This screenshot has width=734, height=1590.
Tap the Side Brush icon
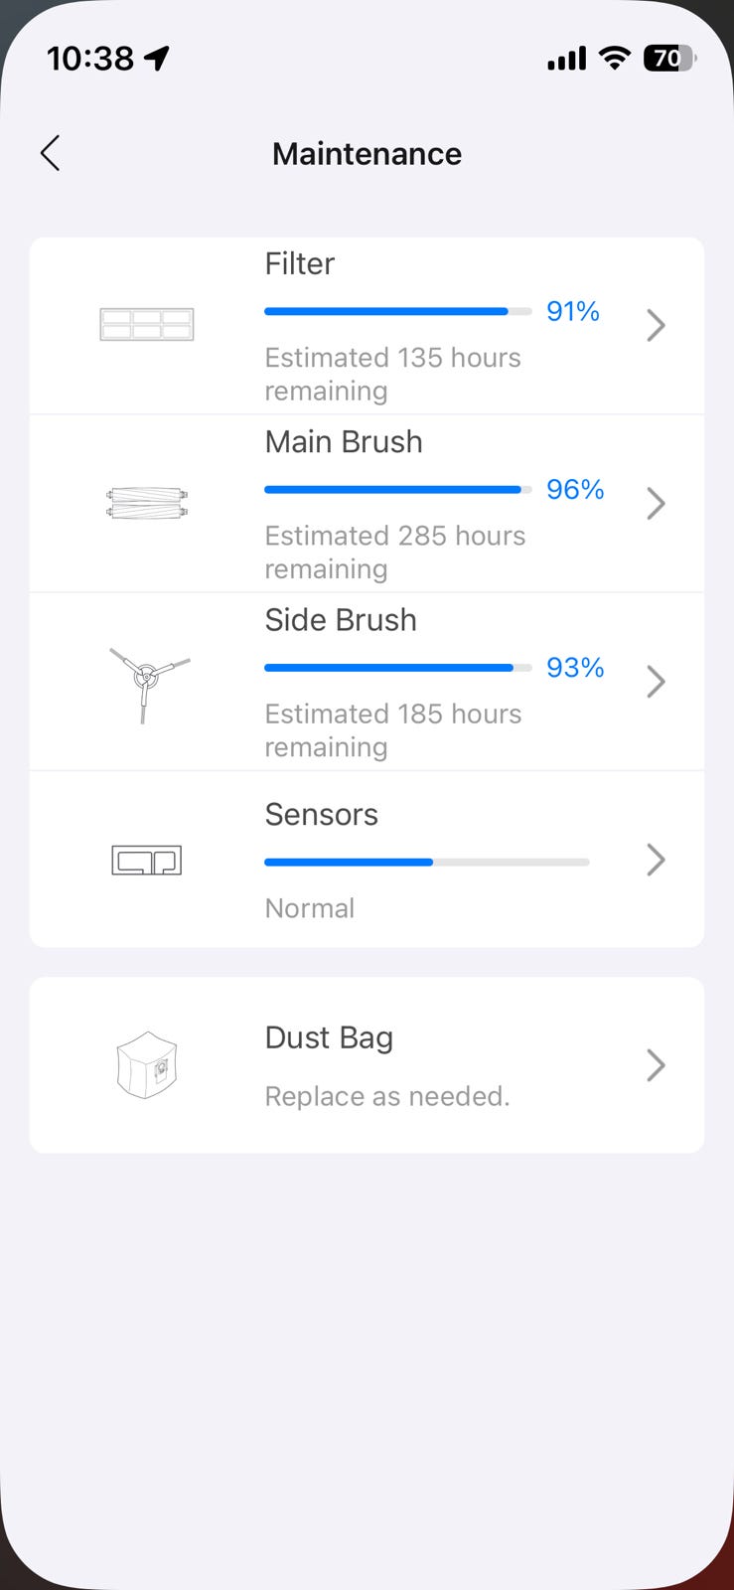point(148,681)
